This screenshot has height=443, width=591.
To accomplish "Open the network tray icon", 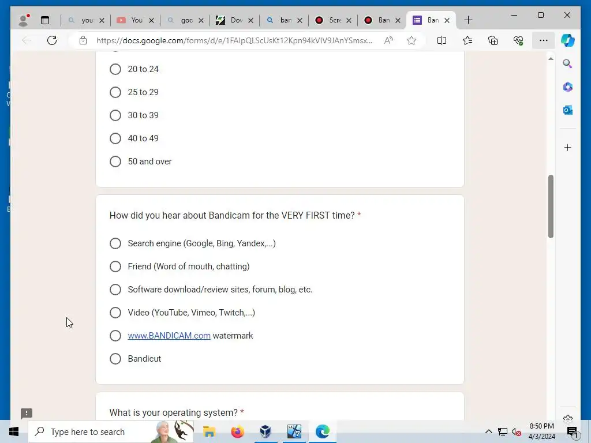I will pyautogui.click(x=503, y=432).
